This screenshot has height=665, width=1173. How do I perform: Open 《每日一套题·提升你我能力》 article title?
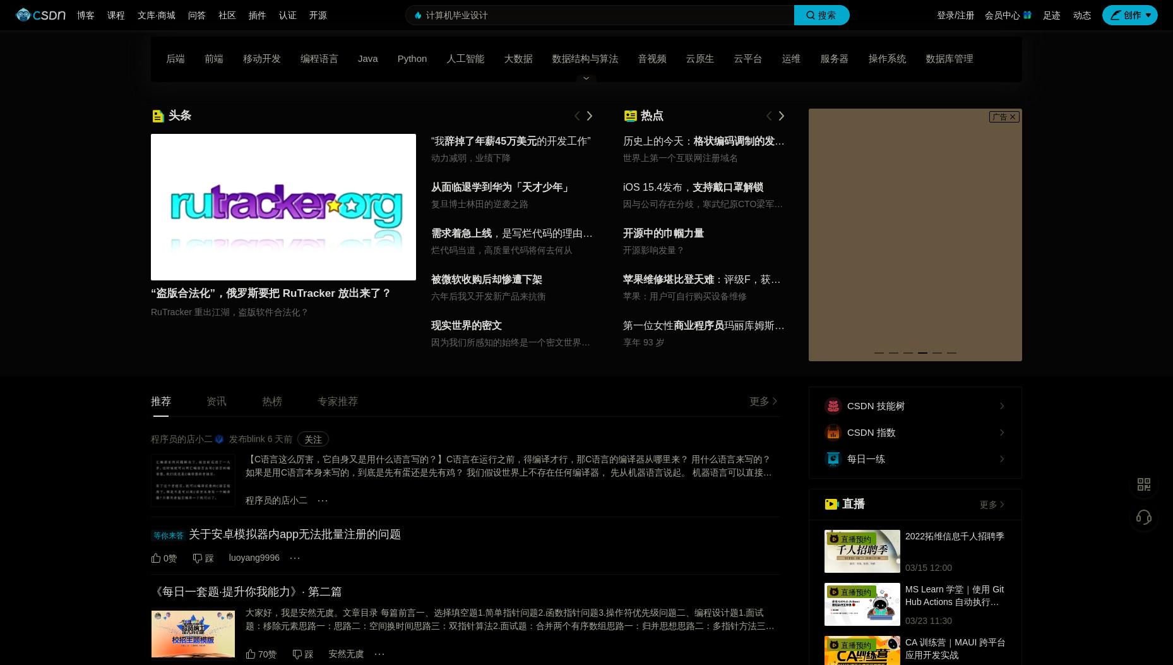pyautogui.click(x=246, y=592)
